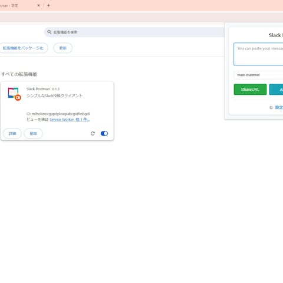This screenshot has width=283, height=283.
Task: Open Slack Postman details (詳細)
Action: (12, 133)
